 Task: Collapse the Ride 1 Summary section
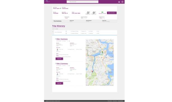tap(55, 39)
